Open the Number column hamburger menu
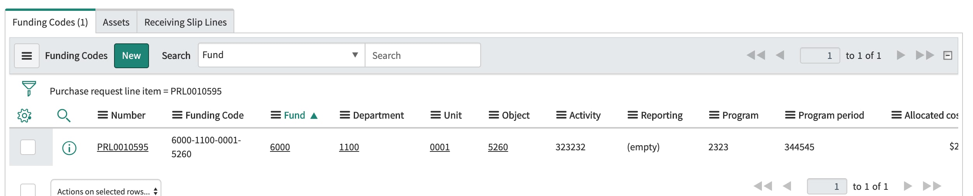 coord(102,115)
